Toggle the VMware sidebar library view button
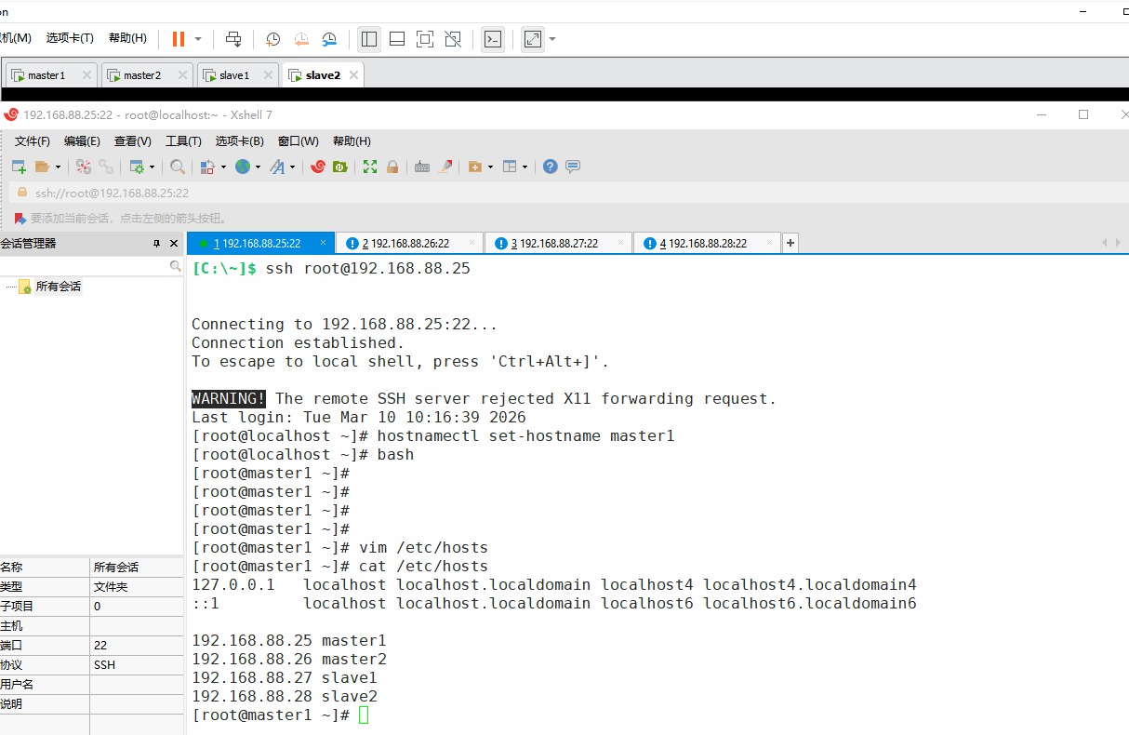 coord(369,39)
